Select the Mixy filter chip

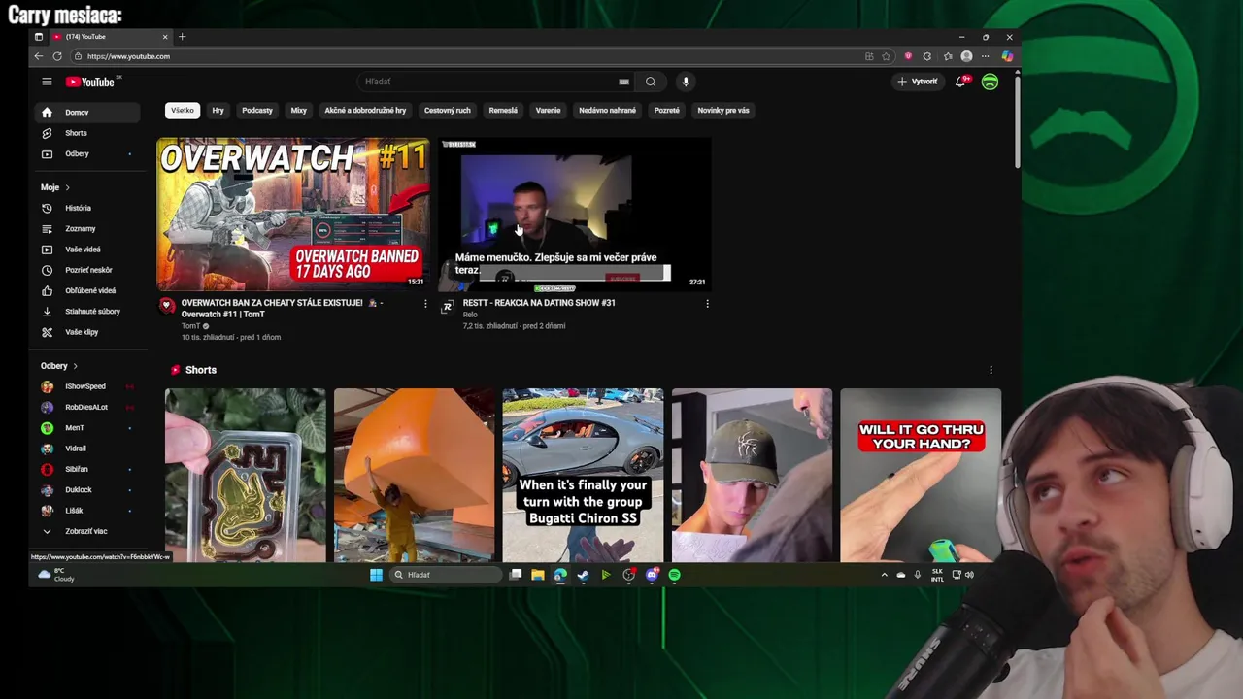299,110
